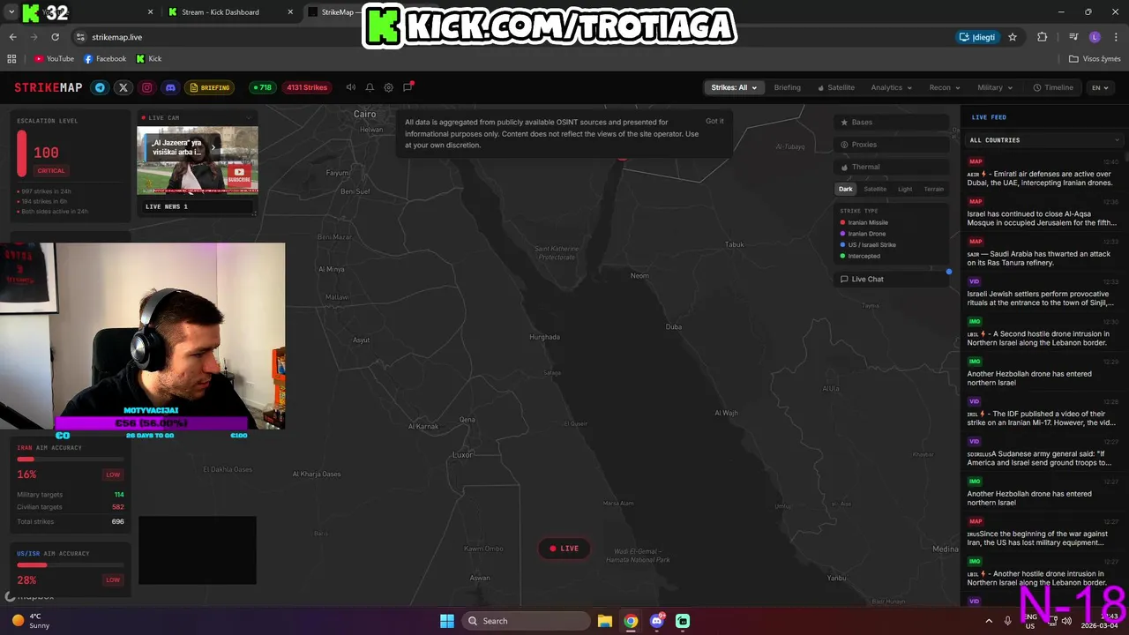Select the Light map style
1129x635 pixels.
coord(905,189)
